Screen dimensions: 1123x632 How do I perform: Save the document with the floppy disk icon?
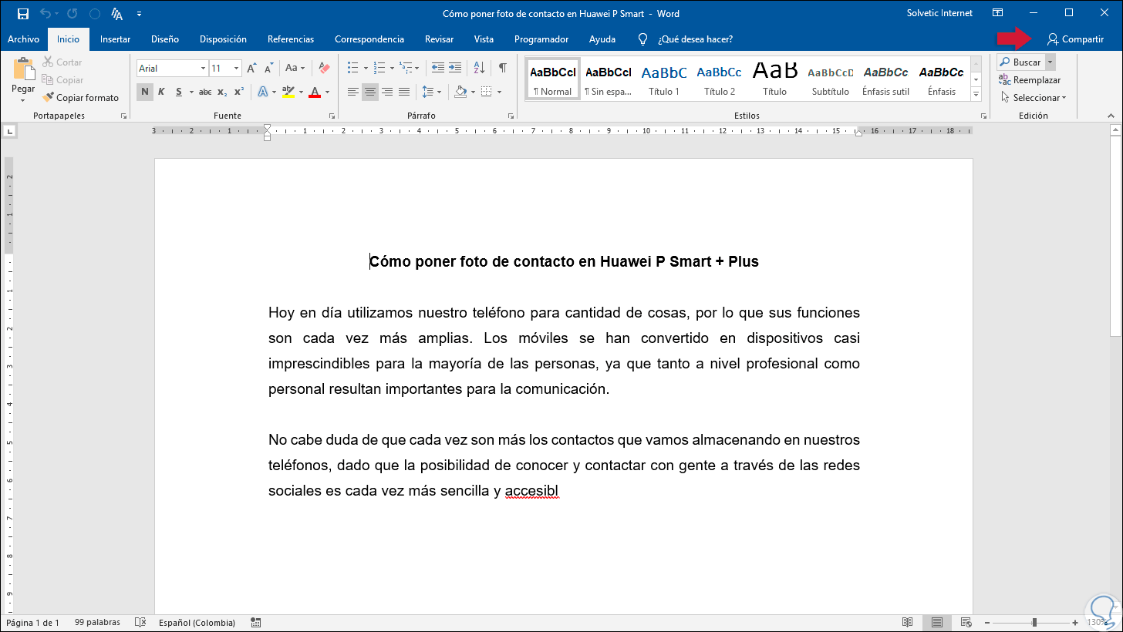(22, 14)
